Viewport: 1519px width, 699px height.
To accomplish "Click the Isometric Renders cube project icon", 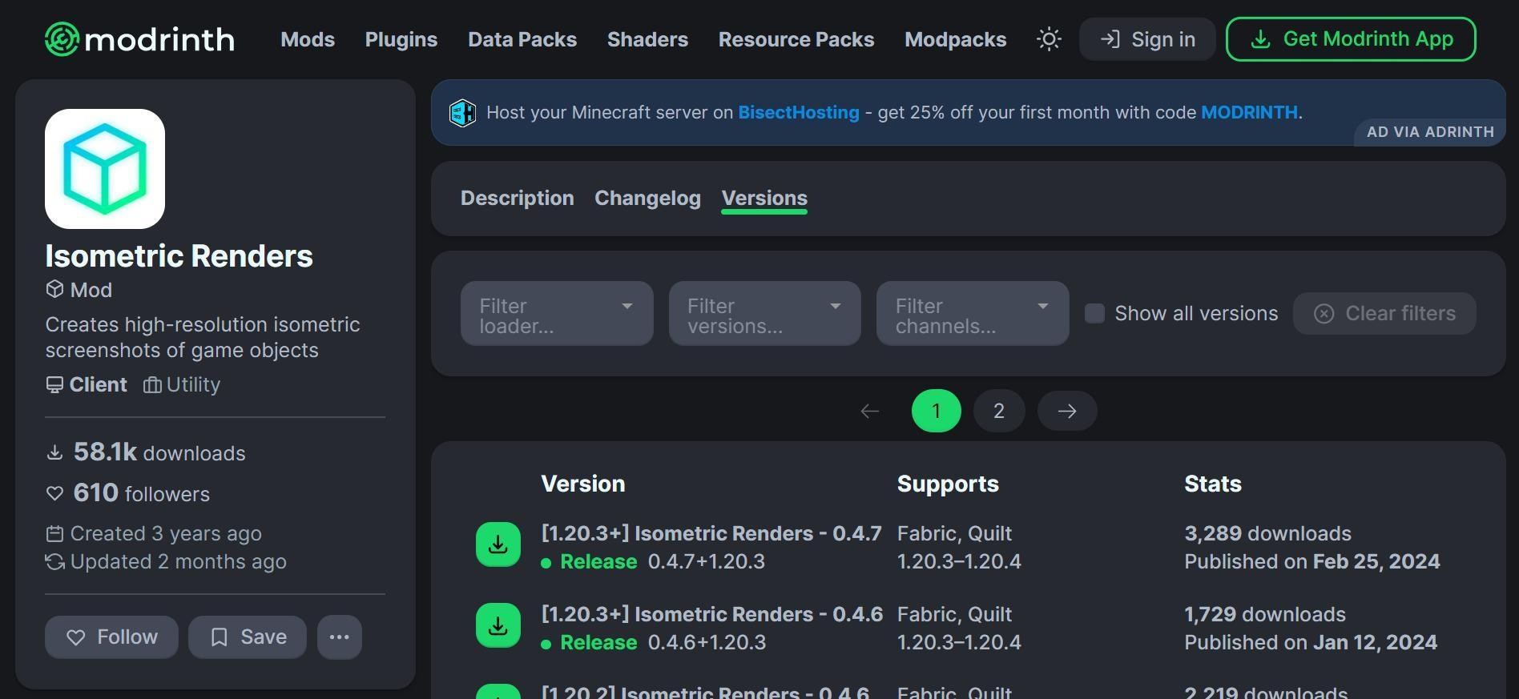I will 105,169.
